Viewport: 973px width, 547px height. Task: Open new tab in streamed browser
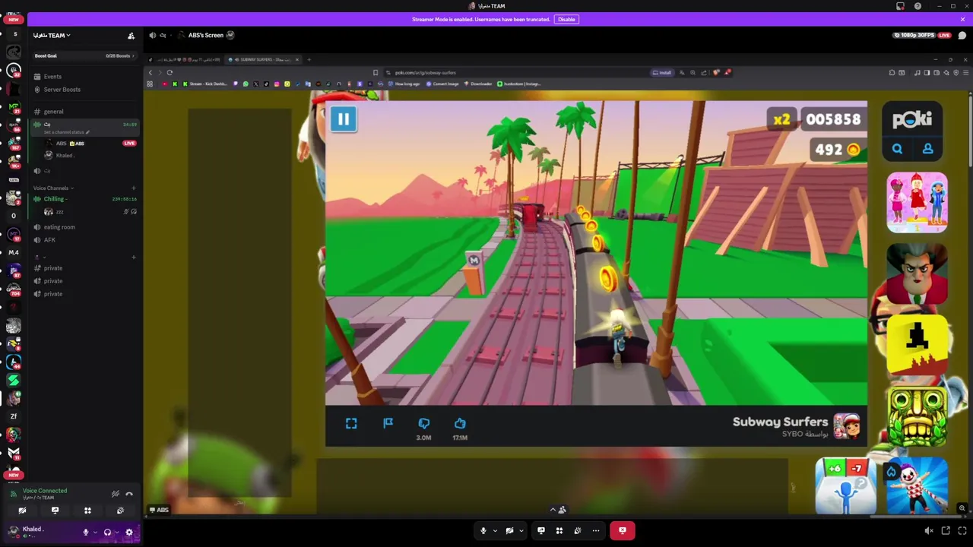click(x=309, y=59)
